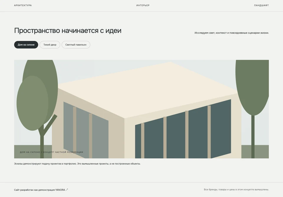
Task: Click the ДОМ НА СКЛОНЕ image caption overlay
Action: 51,152
